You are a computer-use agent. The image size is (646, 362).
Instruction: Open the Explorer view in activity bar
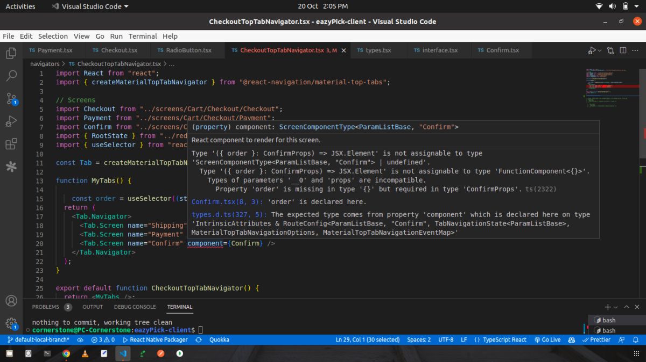[11, 53]
